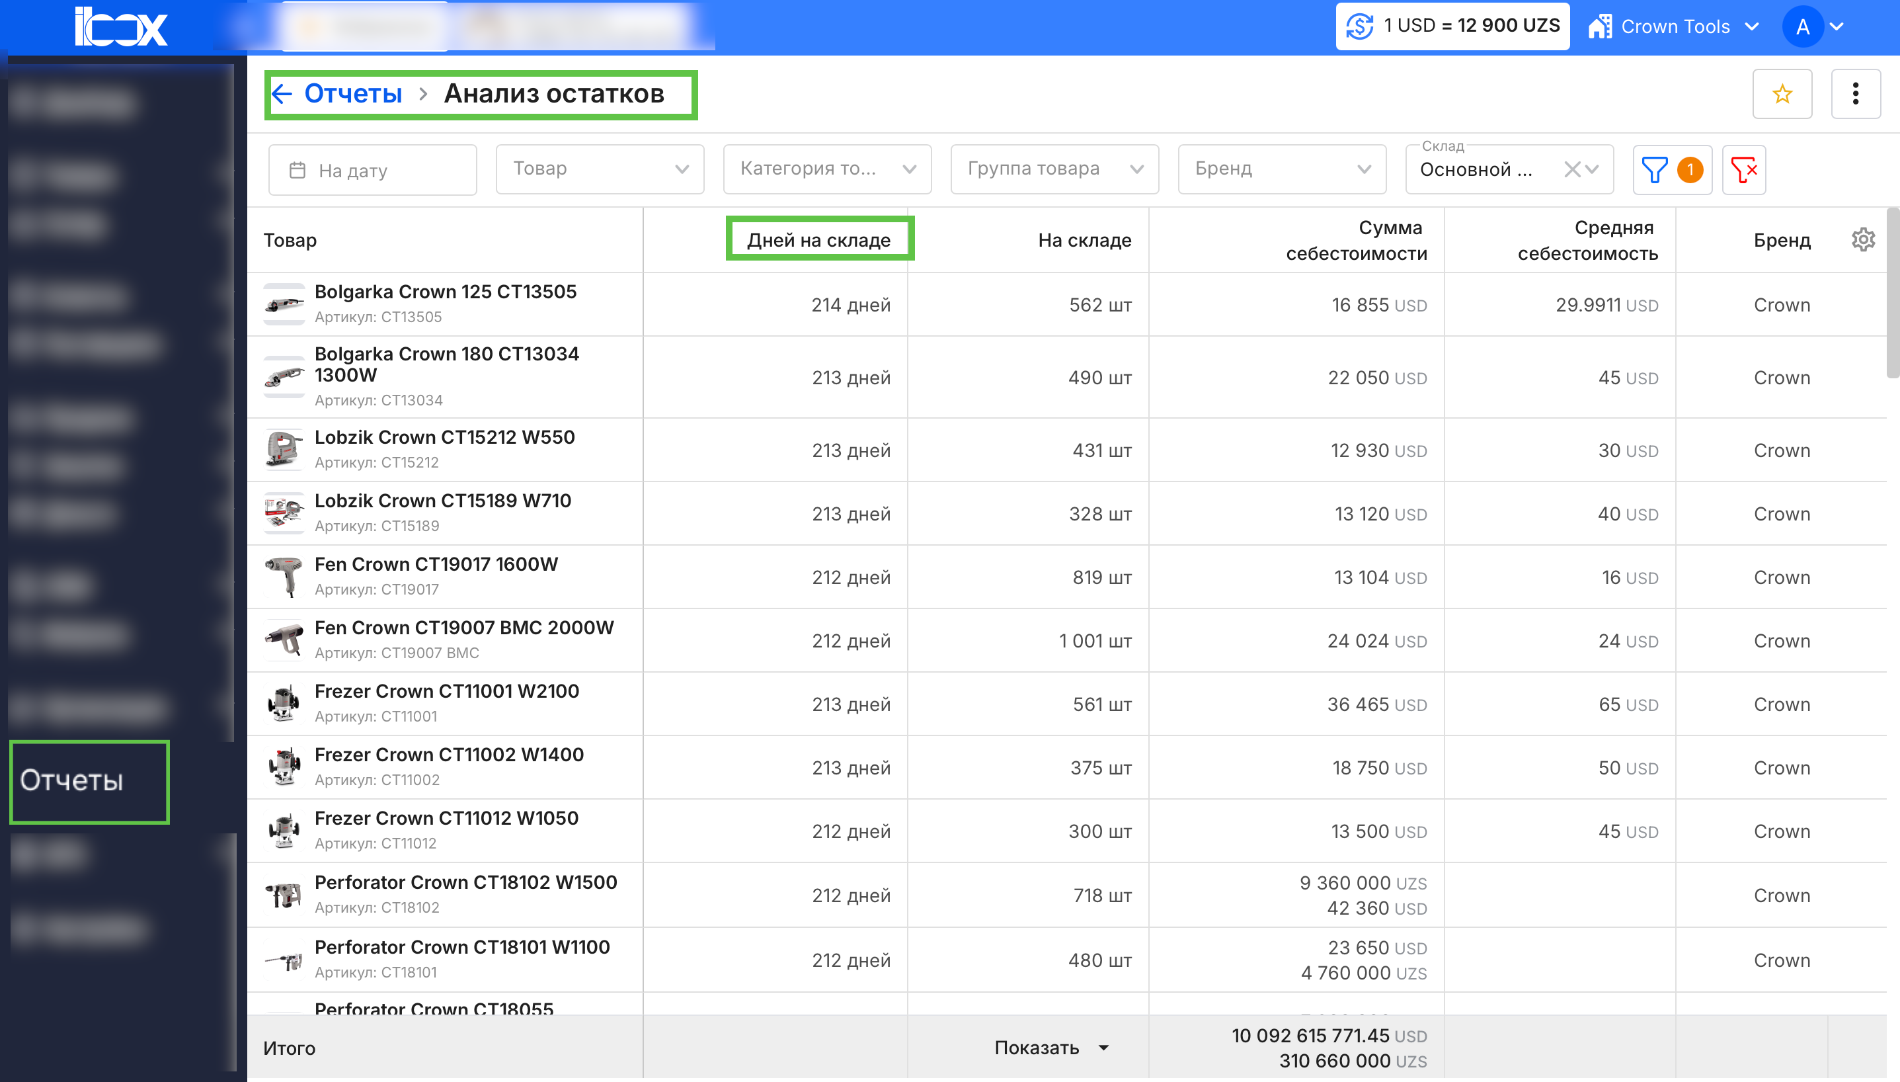
Task: Click the favorite star icon
Action: coord(1781,95)
